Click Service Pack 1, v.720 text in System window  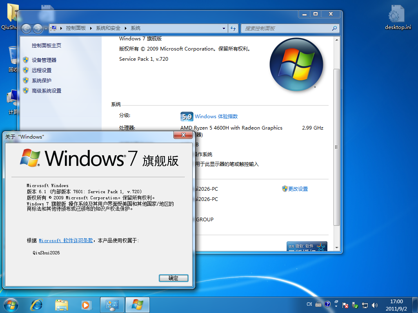pyautogui.click(x=144, y=59)
